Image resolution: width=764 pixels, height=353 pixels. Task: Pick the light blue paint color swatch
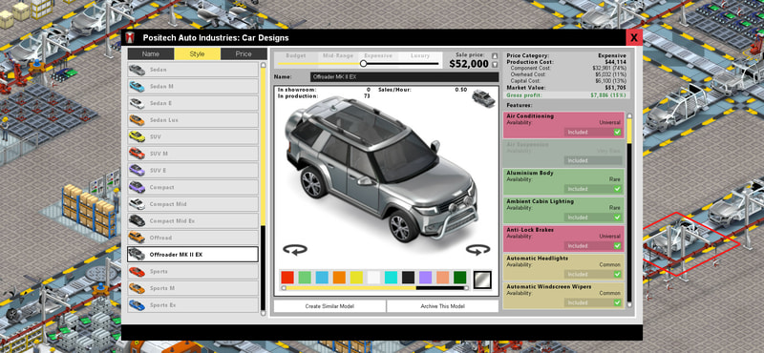pyautogui.click(x=322, y=278)
